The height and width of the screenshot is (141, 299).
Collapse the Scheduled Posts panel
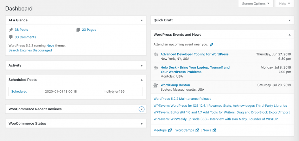141,80
